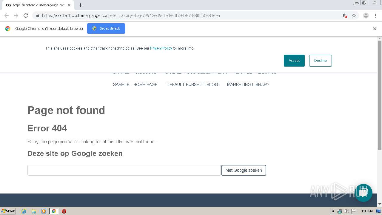Viewport: 382px width, 215px height.
Task: Open the MARKETING LIBRARY menu item
Action: click(x=248, y=85)
